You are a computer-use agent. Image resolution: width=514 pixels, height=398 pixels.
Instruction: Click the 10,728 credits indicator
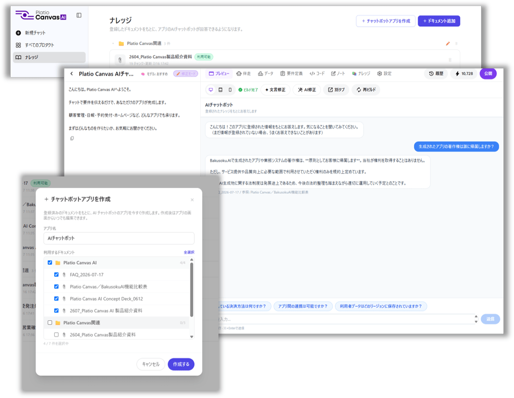pos(463,74)
